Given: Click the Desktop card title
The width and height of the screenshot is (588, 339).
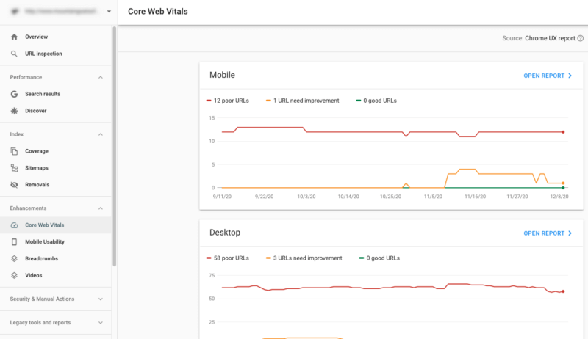Looking at the screenshot, I should (x=225, y=233).
